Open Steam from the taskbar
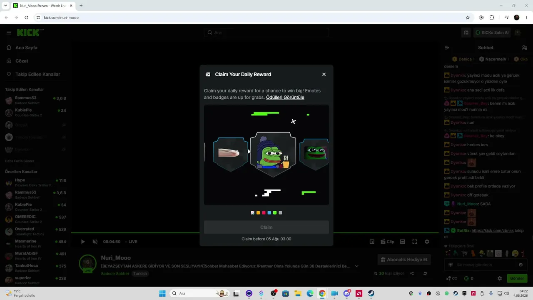Viewport: 533px width, 300px height. (x=371, y=293)
